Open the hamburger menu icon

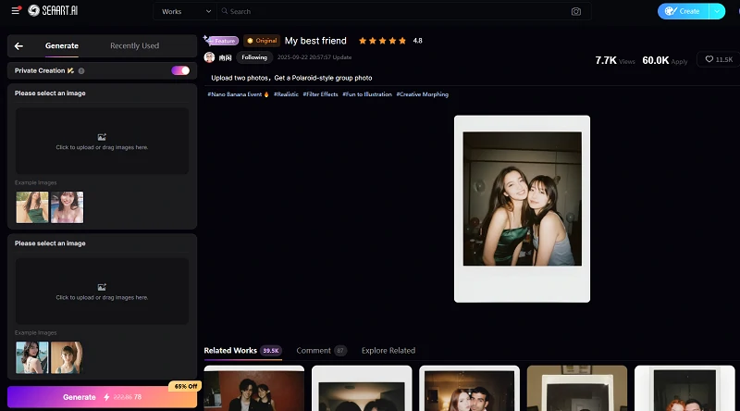tap(16, 11)
